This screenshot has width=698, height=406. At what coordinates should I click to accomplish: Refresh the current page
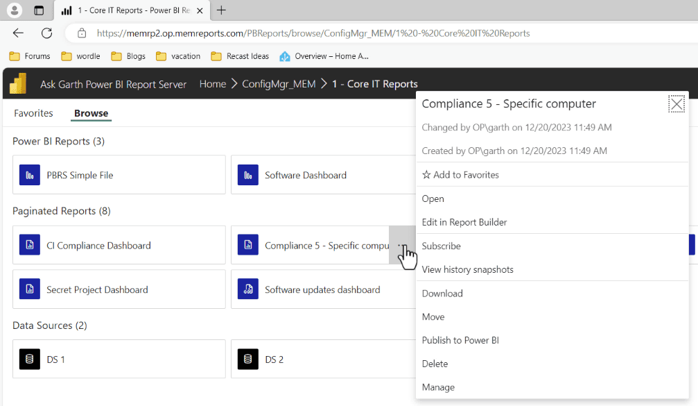coord(46,33)
